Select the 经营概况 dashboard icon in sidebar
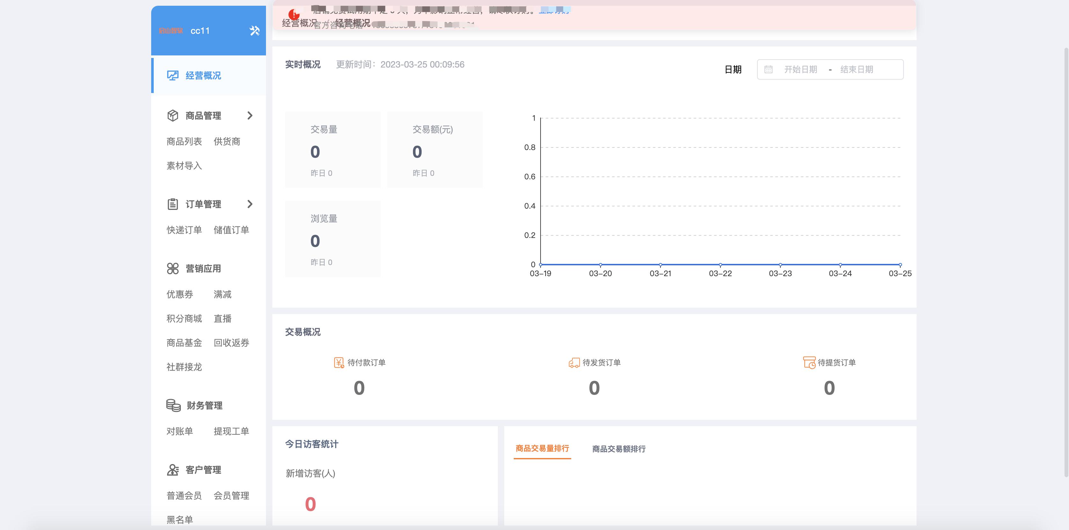 click(x=173, y=75)
